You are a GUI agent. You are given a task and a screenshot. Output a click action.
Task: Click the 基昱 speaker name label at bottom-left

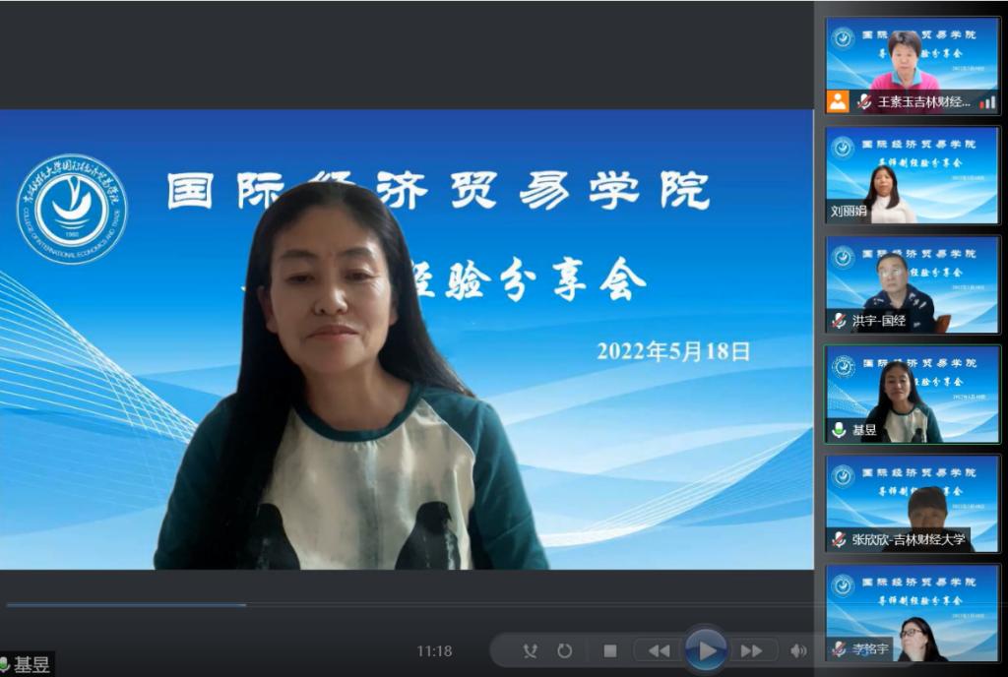(31, 665)
